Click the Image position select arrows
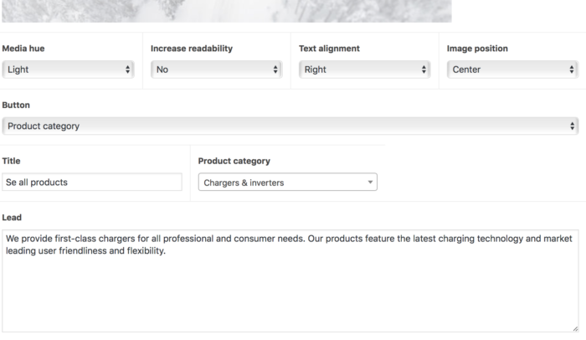 [572, 70]
